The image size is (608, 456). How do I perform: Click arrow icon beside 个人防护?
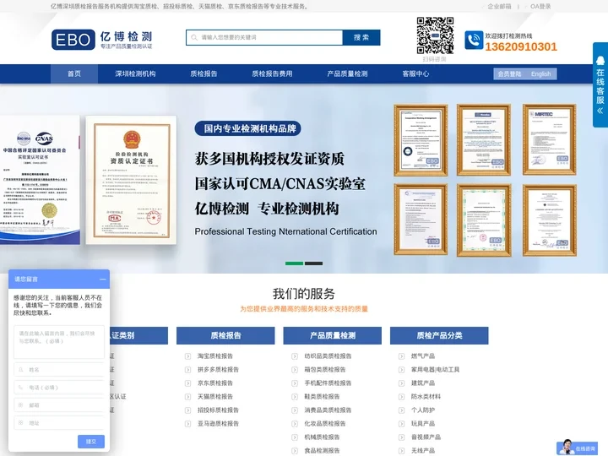(402, 410)
